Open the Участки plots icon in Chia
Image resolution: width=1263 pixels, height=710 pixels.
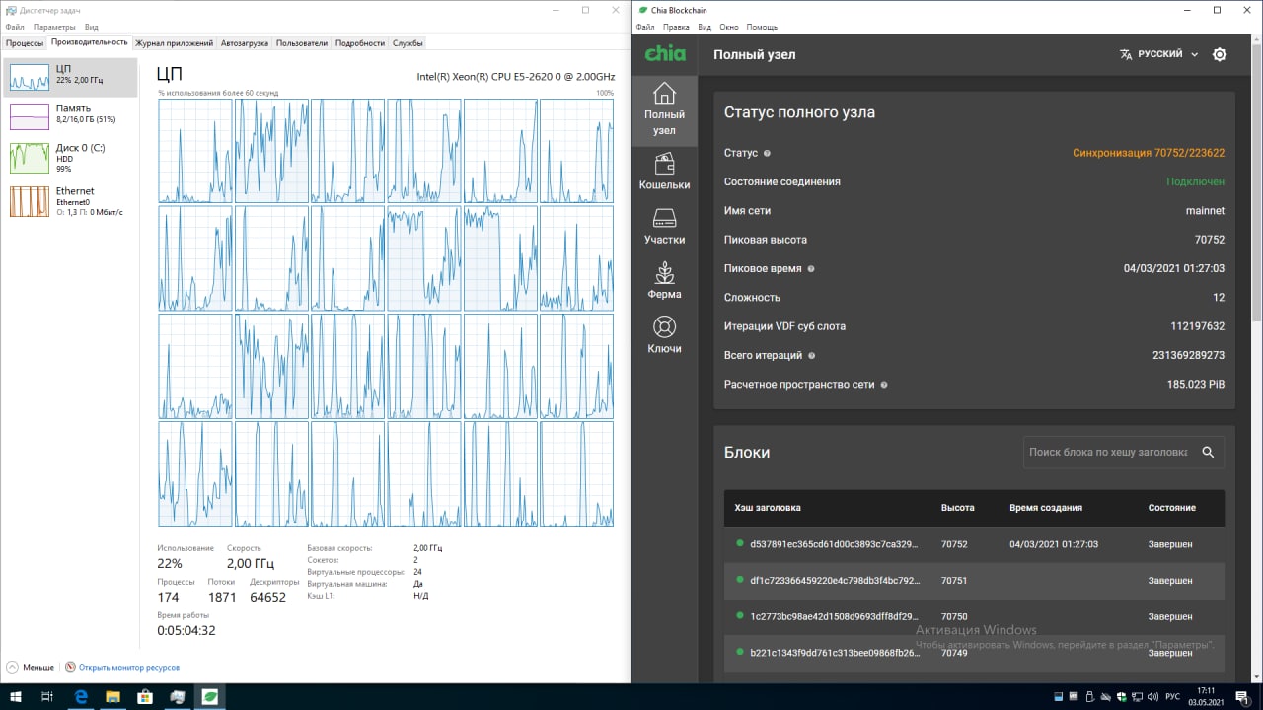point(664,226)
